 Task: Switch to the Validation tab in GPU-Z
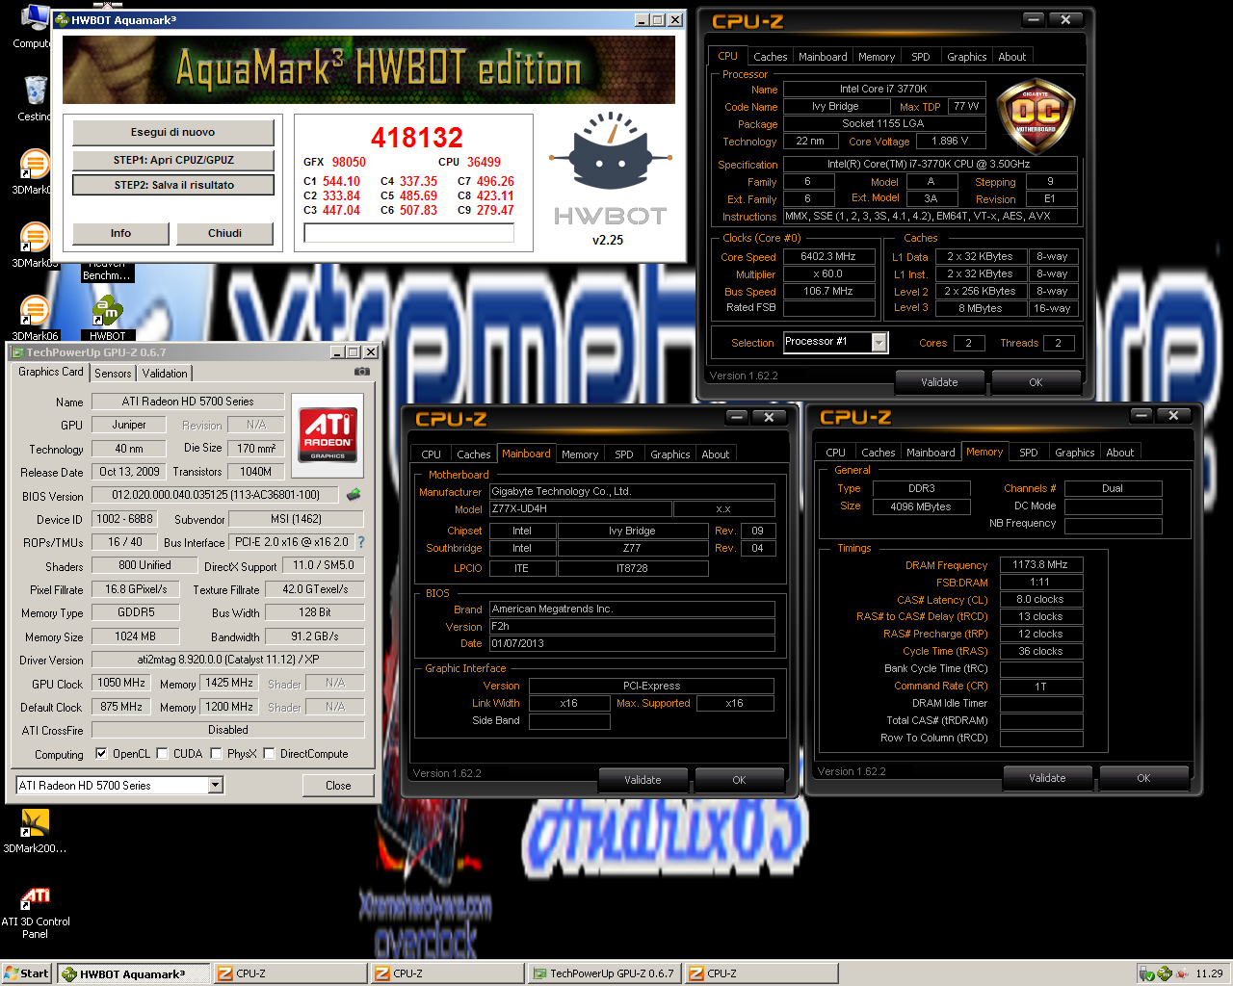point(165,373)
